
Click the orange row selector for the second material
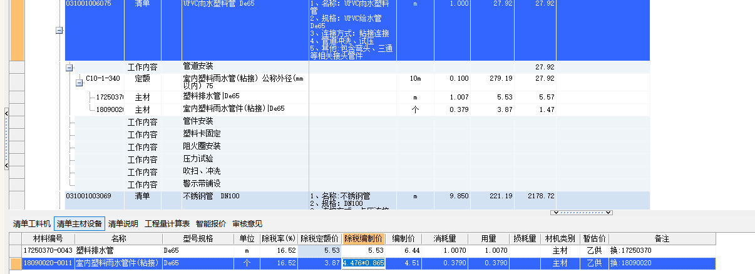[16, 263]
